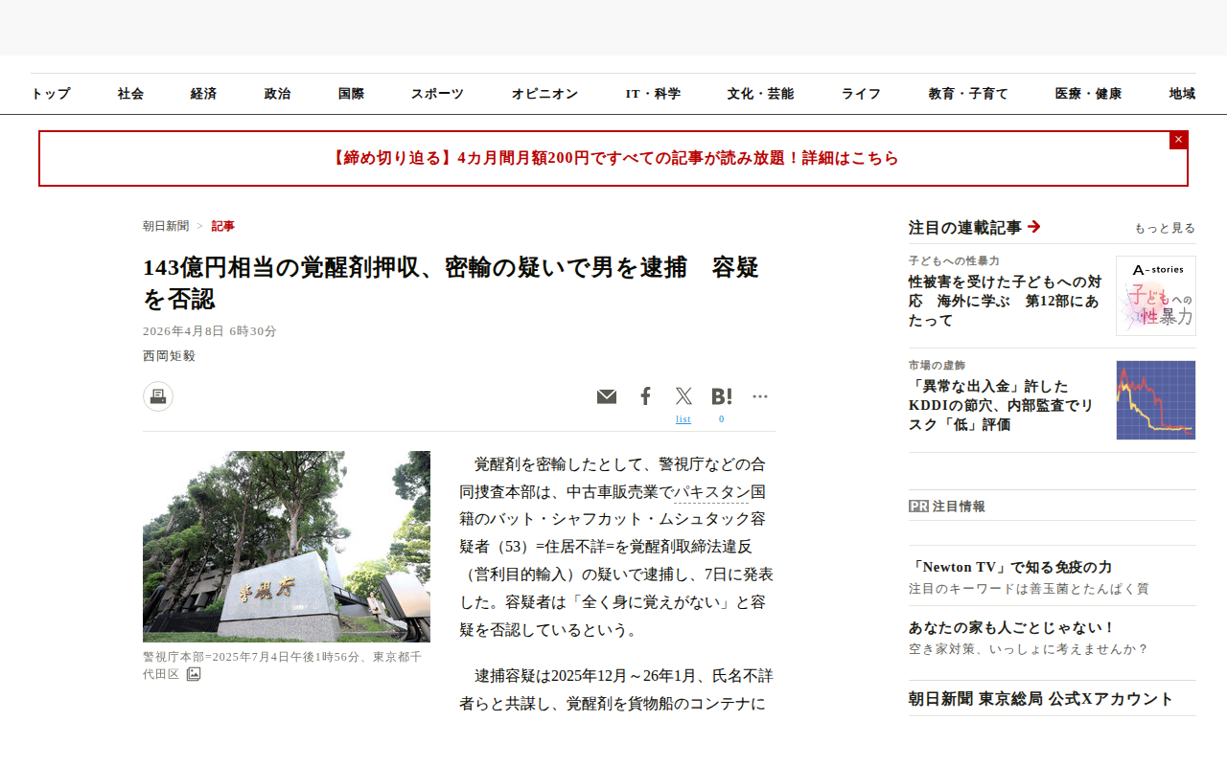Screen dimensions: 1227x766
Task: Open enlarge-photo icon beside caption
Action: (x=194, y=674)
